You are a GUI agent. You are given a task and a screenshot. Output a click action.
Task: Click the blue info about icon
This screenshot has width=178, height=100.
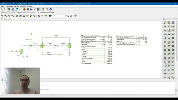51,9
